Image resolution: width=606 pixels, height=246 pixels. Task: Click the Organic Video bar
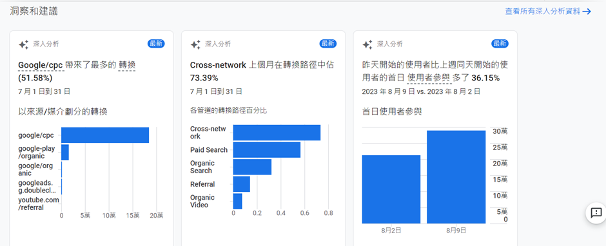click(x=238, y=201)
